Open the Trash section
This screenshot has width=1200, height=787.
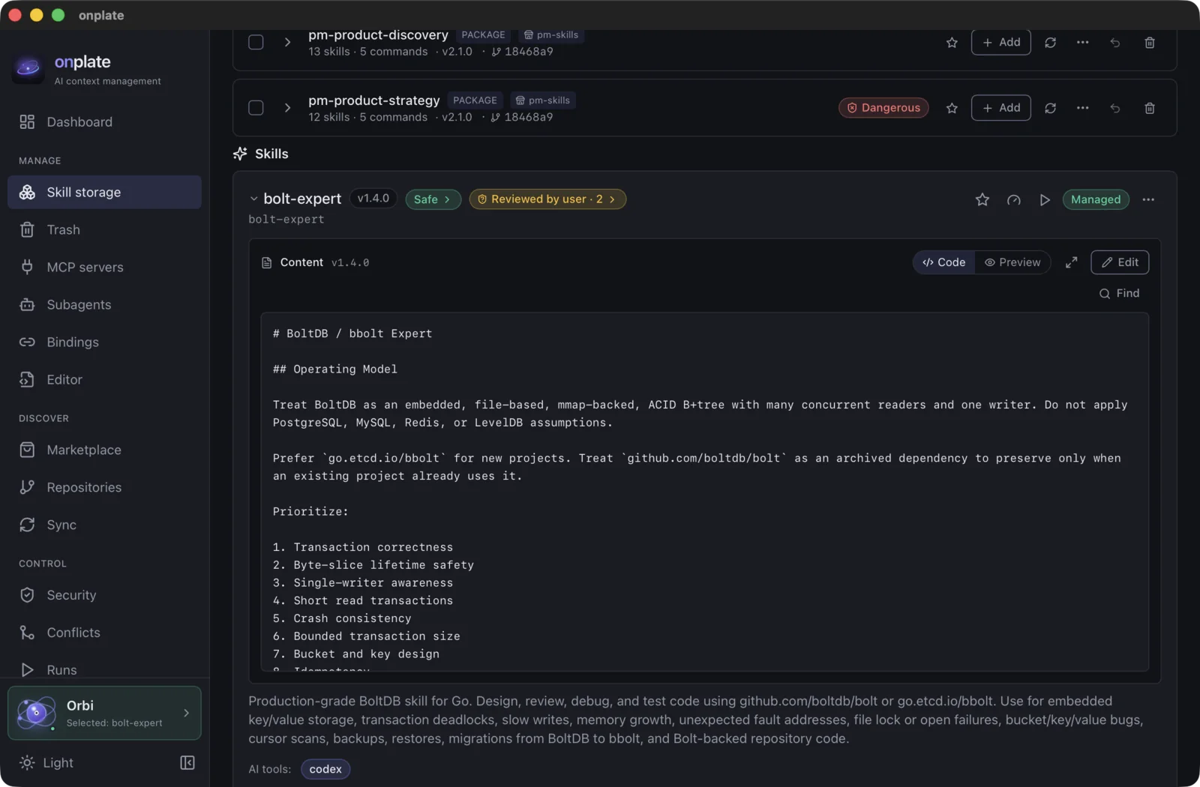(104, 229)
